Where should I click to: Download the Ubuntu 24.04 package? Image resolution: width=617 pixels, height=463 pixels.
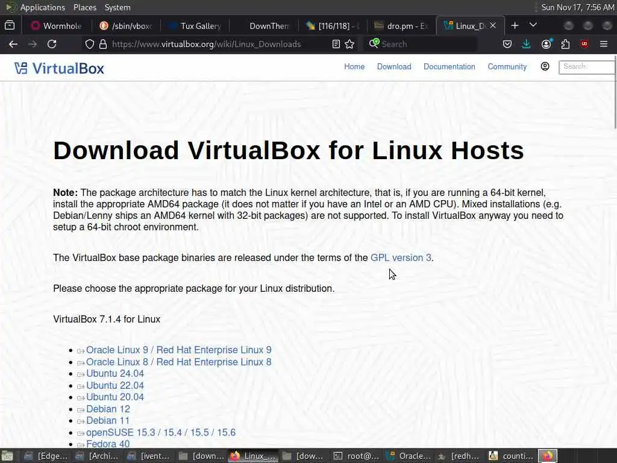[115, 373]
